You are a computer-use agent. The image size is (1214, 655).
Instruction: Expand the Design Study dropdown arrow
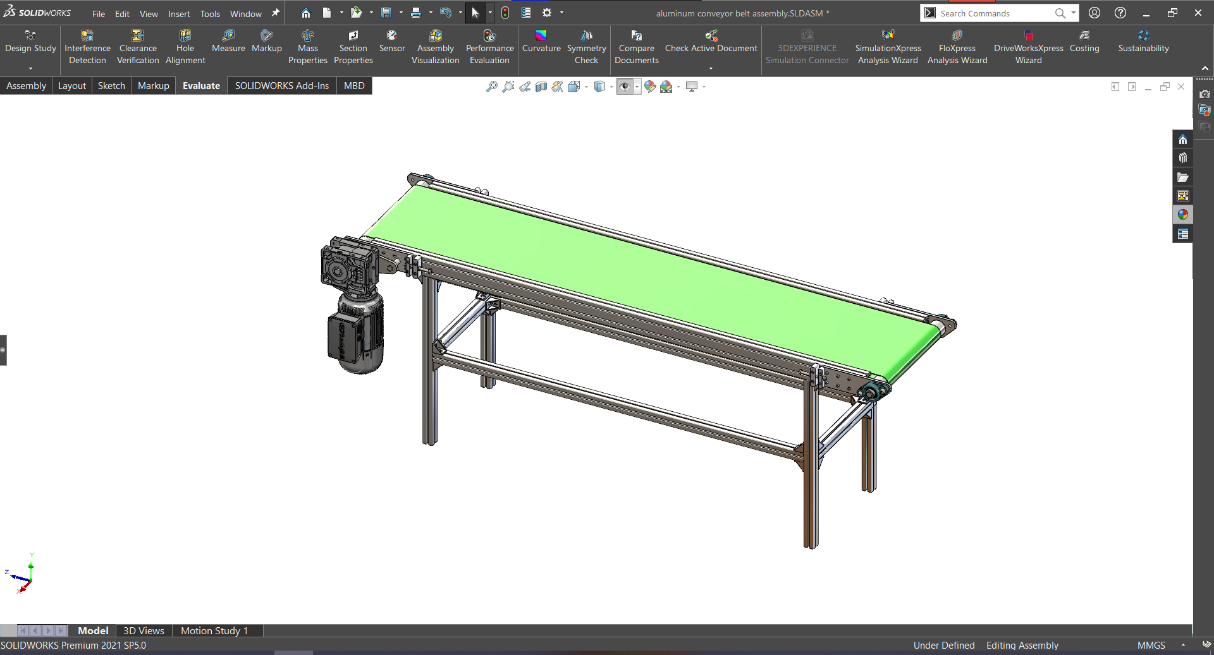tap(30, 68)
